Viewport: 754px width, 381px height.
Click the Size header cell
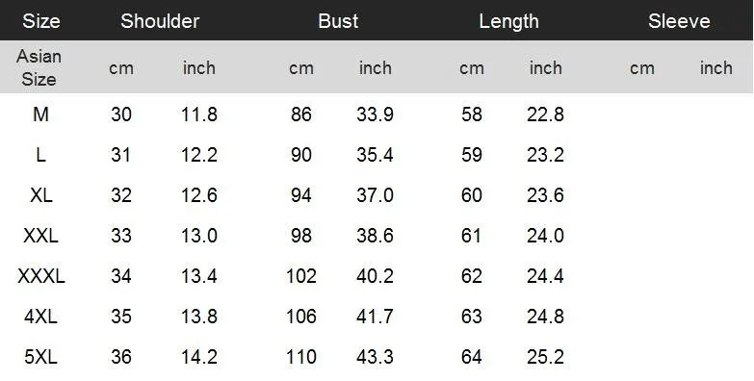[x=40, y=21]
